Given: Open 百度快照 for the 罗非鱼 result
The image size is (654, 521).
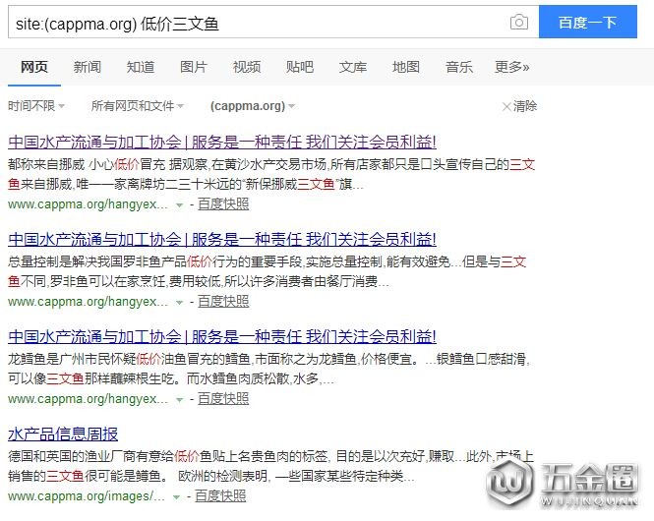Looking at the screenshot, I should pos(223,302).
